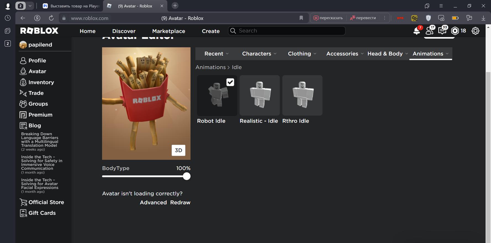Open Inventory from the sidebar

point(41,82)
